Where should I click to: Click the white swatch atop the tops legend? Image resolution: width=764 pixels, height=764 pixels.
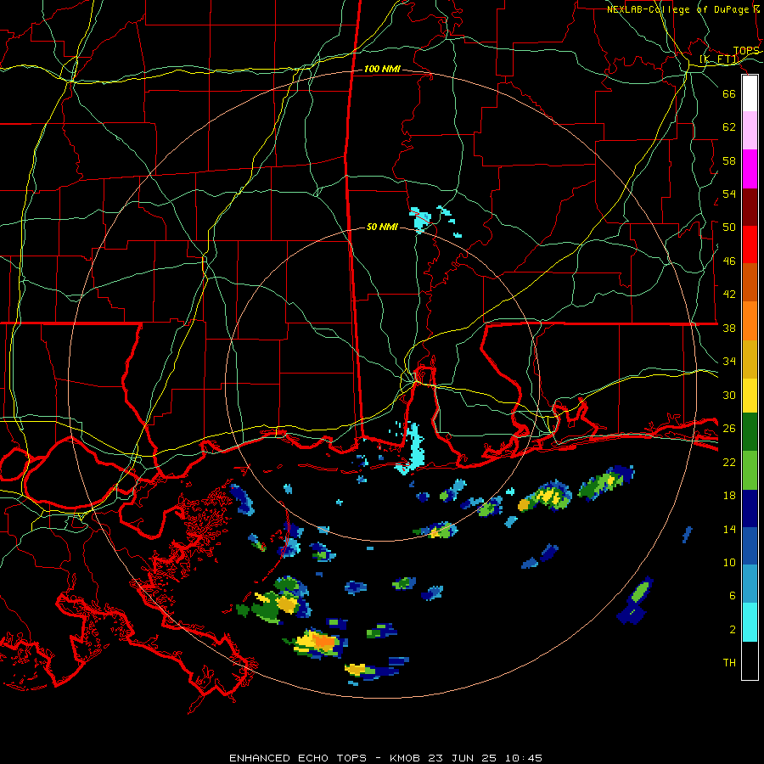pos(750,93)
